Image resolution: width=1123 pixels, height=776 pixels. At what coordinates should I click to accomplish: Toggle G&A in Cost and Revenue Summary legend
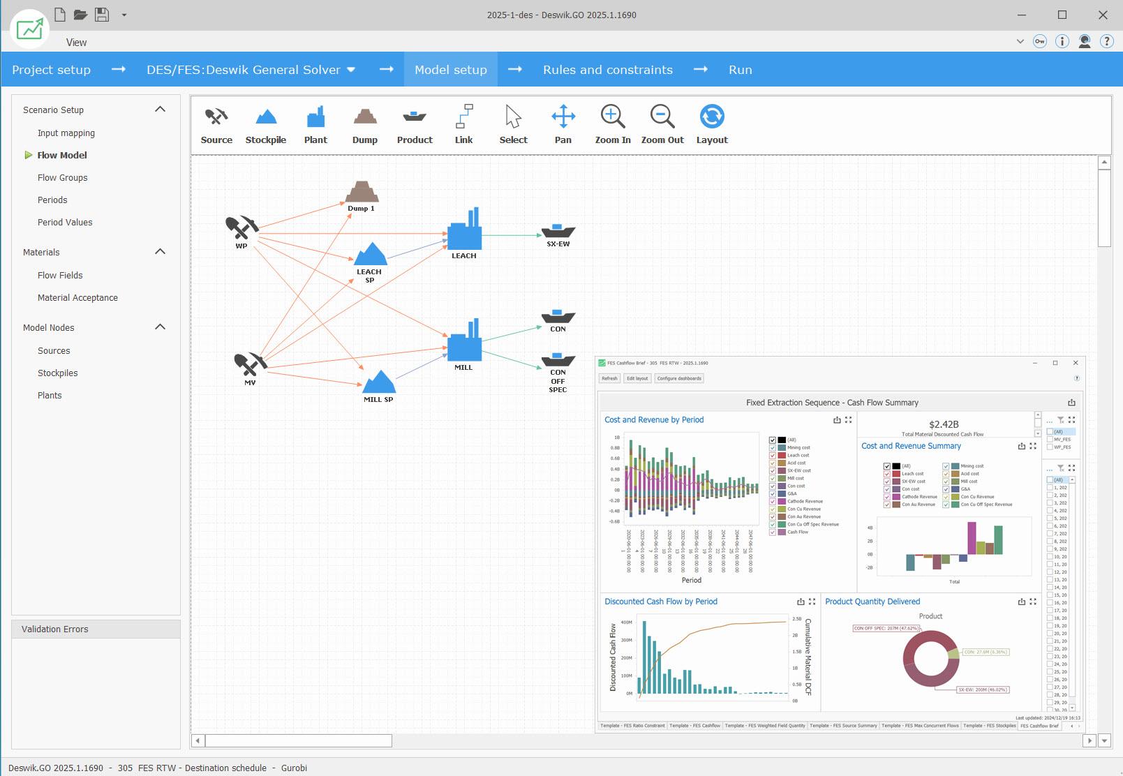pos(946,489)
